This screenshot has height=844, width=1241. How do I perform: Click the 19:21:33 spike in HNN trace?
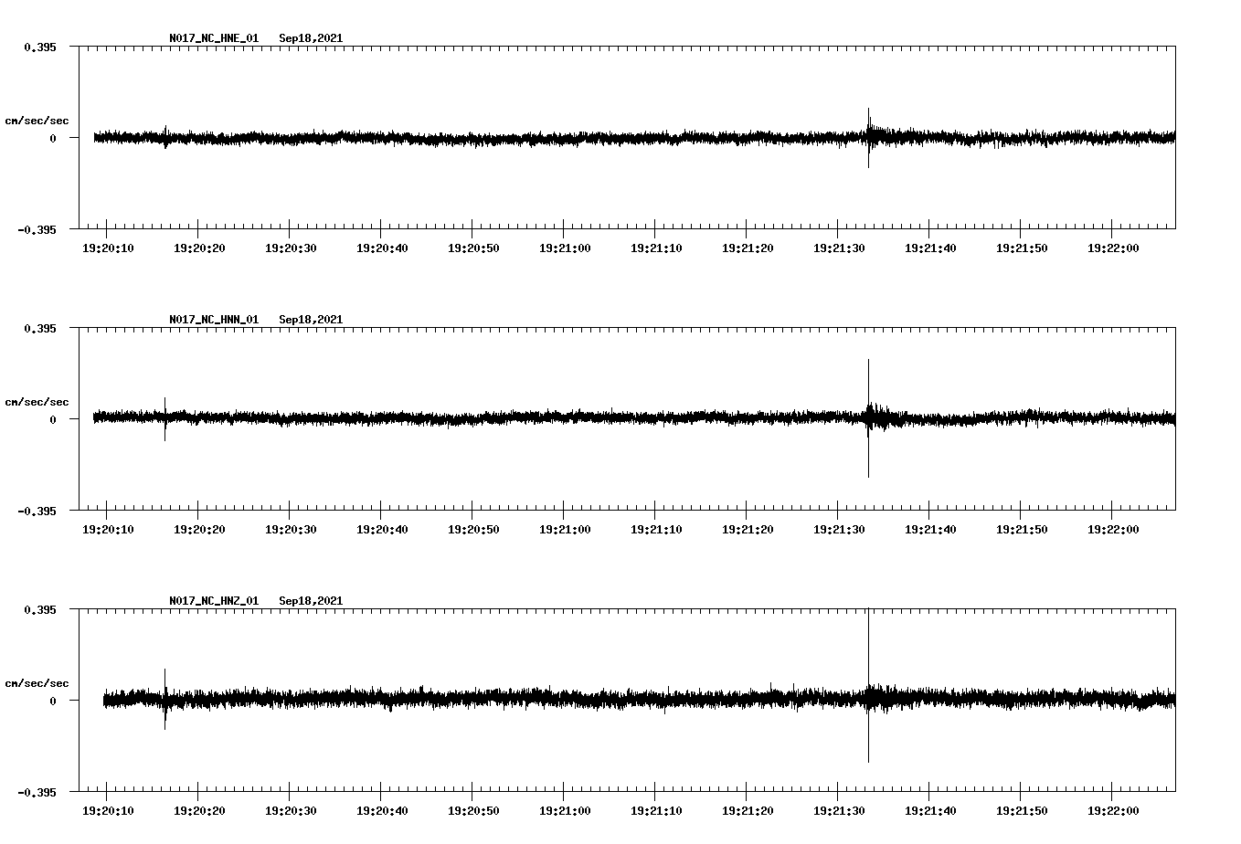[x=868, y=418]
